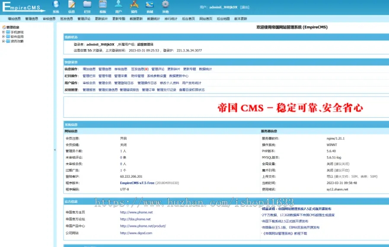This screenshot has width=389, height=247.
Task: Open the 修改个人资料 quick link
Action: coord(169,83)
